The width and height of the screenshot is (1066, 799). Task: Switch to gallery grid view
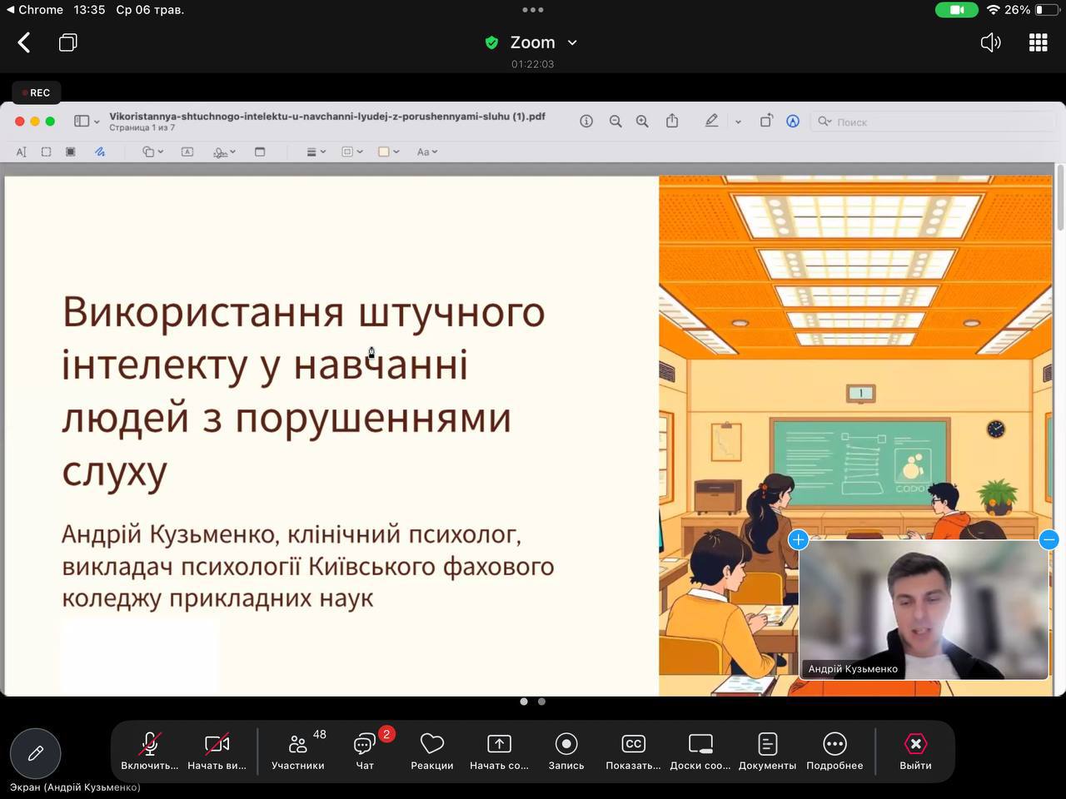pyautogui.click(x=1039, y=42)
